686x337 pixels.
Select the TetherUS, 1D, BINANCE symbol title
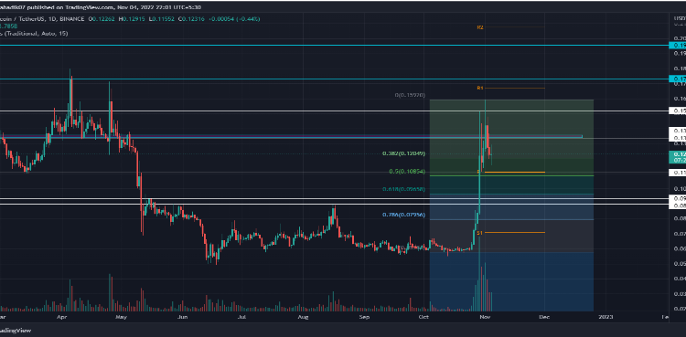tap(44, 19)
